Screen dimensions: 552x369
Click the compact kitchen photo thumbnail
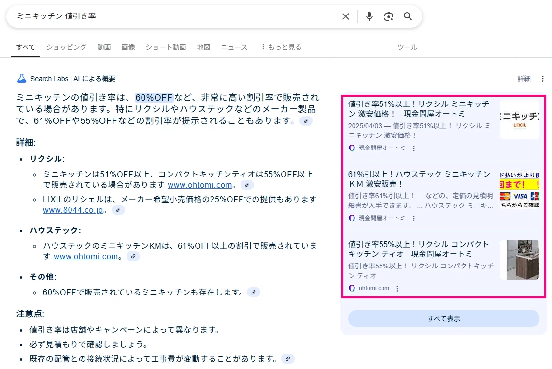(520, 260)
